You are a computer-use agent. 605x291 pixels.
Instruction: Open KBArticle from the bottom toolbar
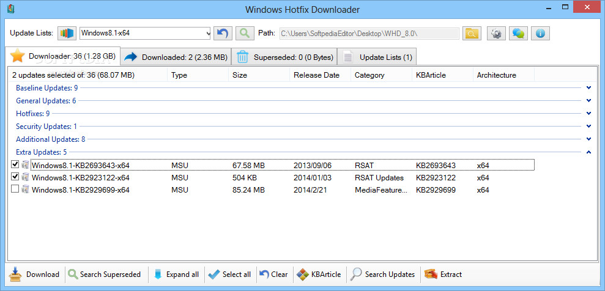pos(319,274)
